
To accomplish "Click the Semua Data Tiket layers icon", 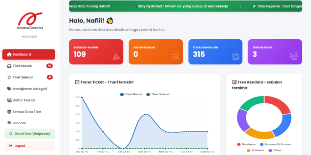I will pos(9,112).
